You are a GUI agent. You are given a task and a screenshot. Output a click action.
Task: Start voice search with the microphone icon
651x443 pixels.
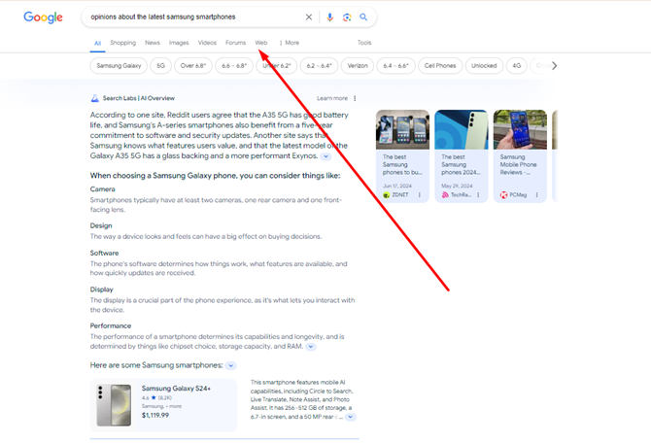[x=330, y=17]
